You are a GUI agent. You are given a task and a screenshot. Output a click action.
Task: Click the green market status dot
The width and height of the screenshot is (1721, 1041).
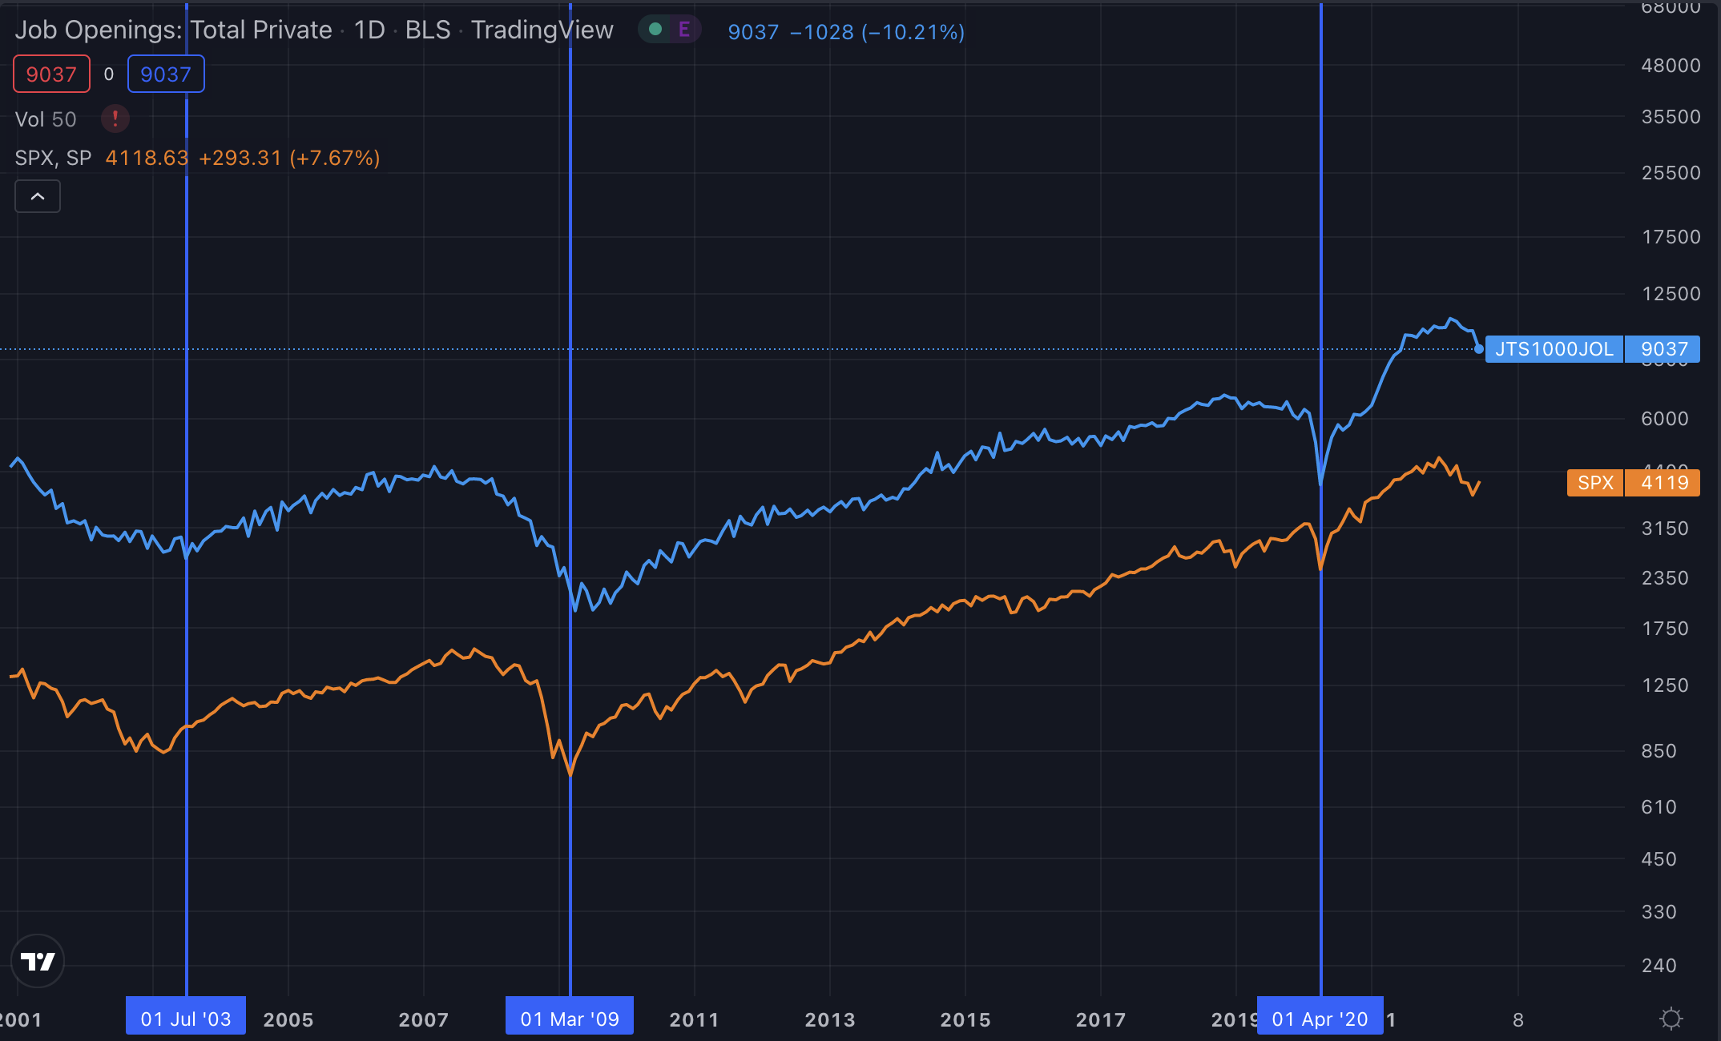(x=655, y=30)
